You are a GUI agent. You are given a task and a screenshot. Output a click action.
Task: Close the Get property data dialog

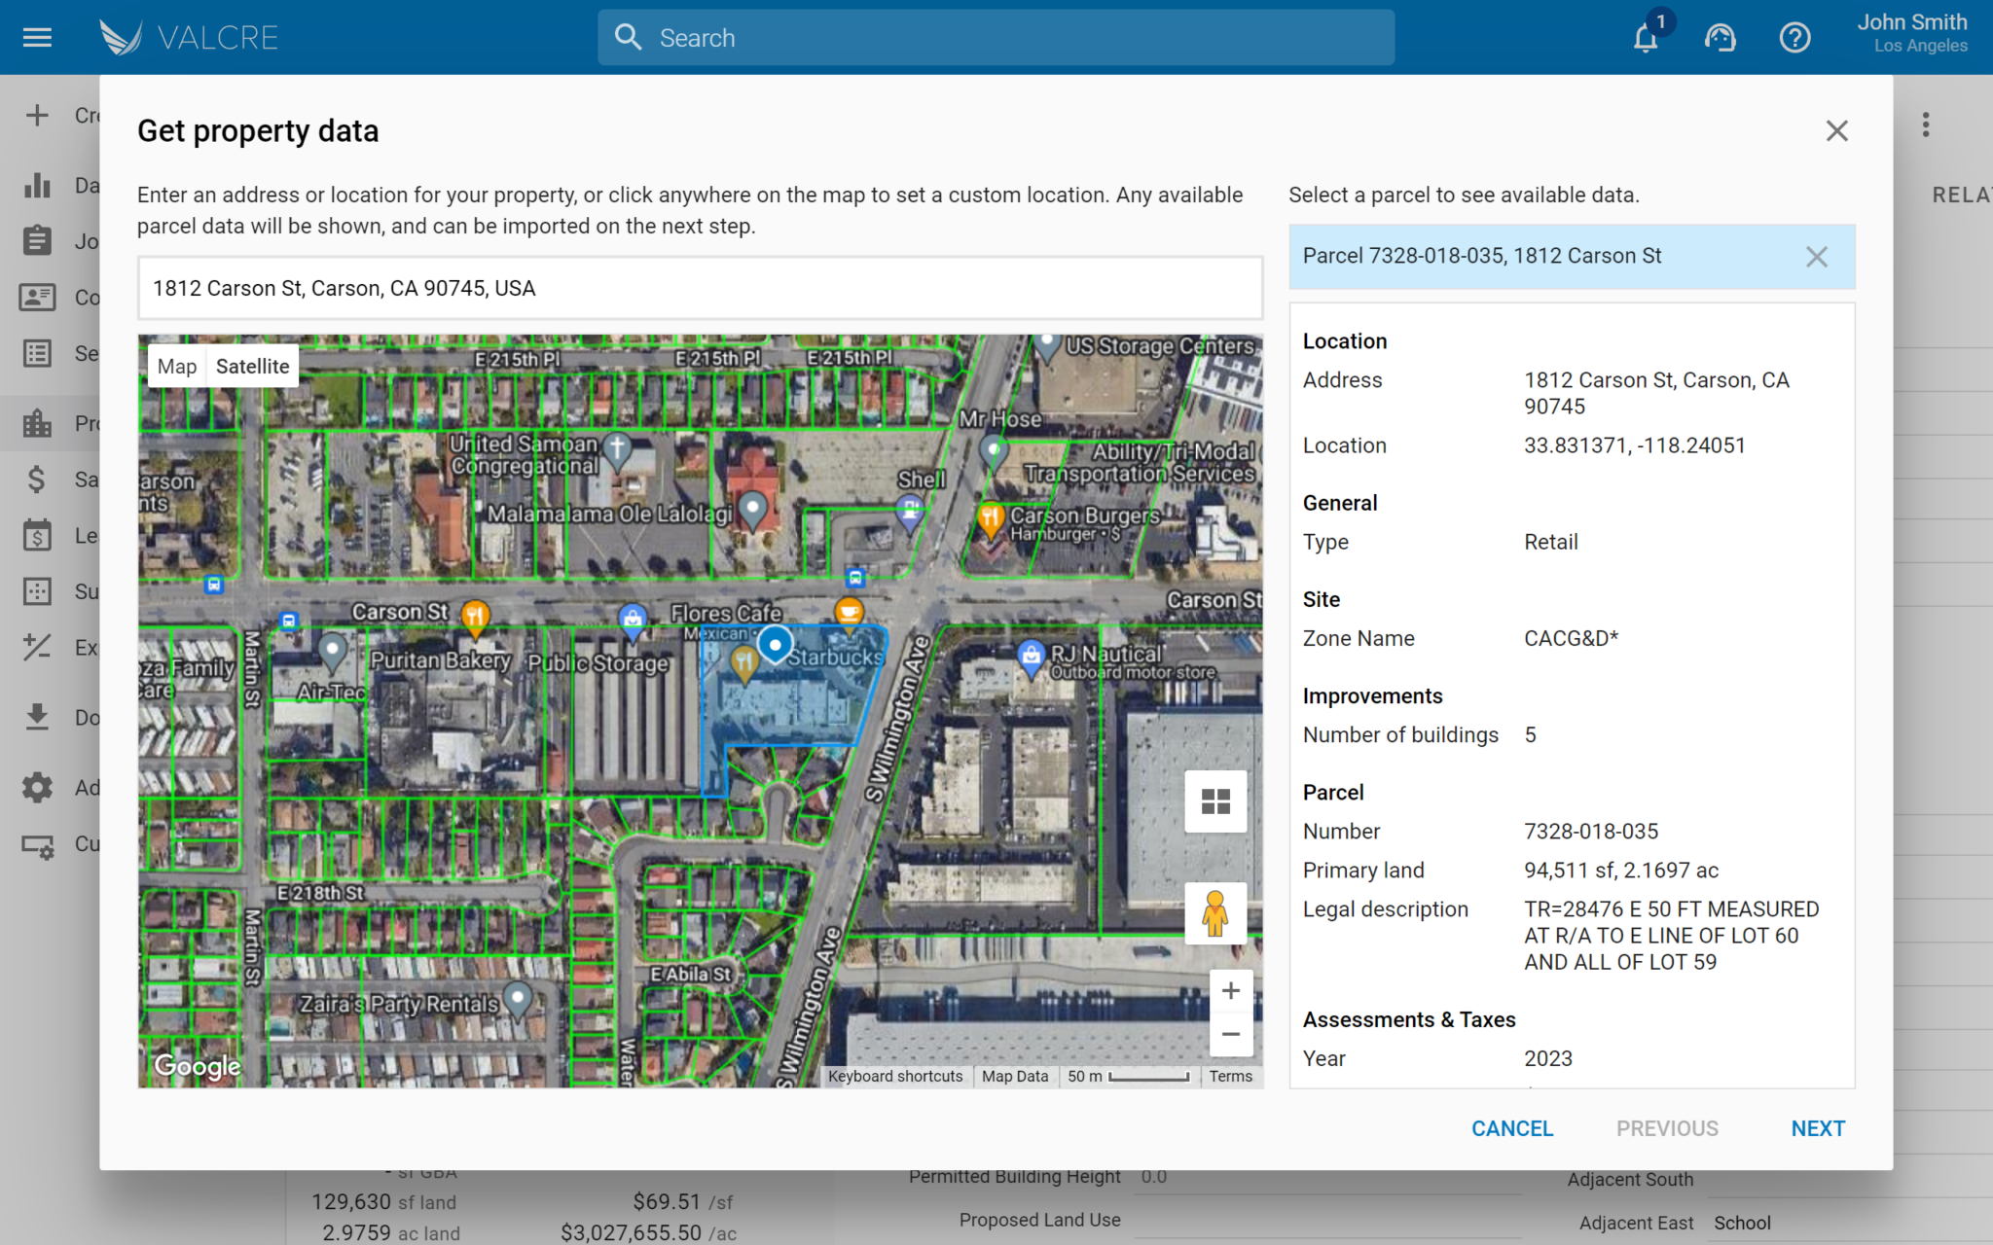point(1836,131)
